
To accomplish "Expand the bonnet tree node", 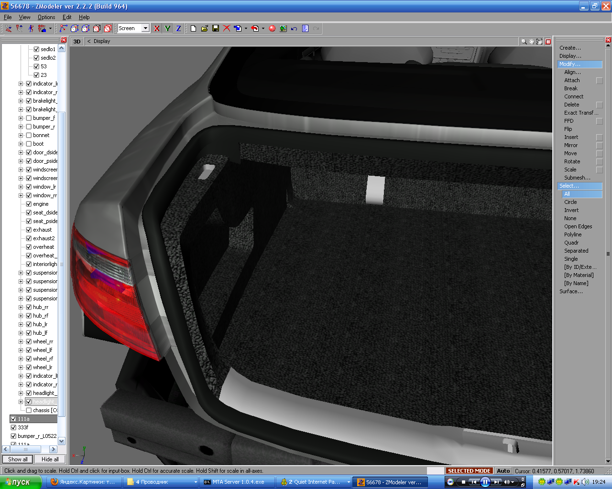I will (21, 135).
